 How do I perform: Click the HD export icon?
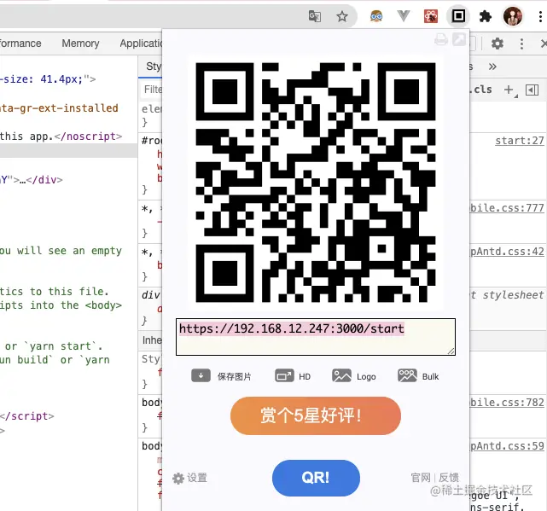tap(284, 375)
